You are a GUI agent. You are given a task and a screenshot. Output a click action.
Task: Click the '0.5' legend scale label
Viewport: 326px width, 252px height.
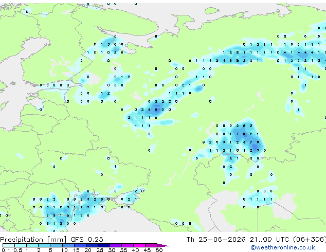(18, 250)
